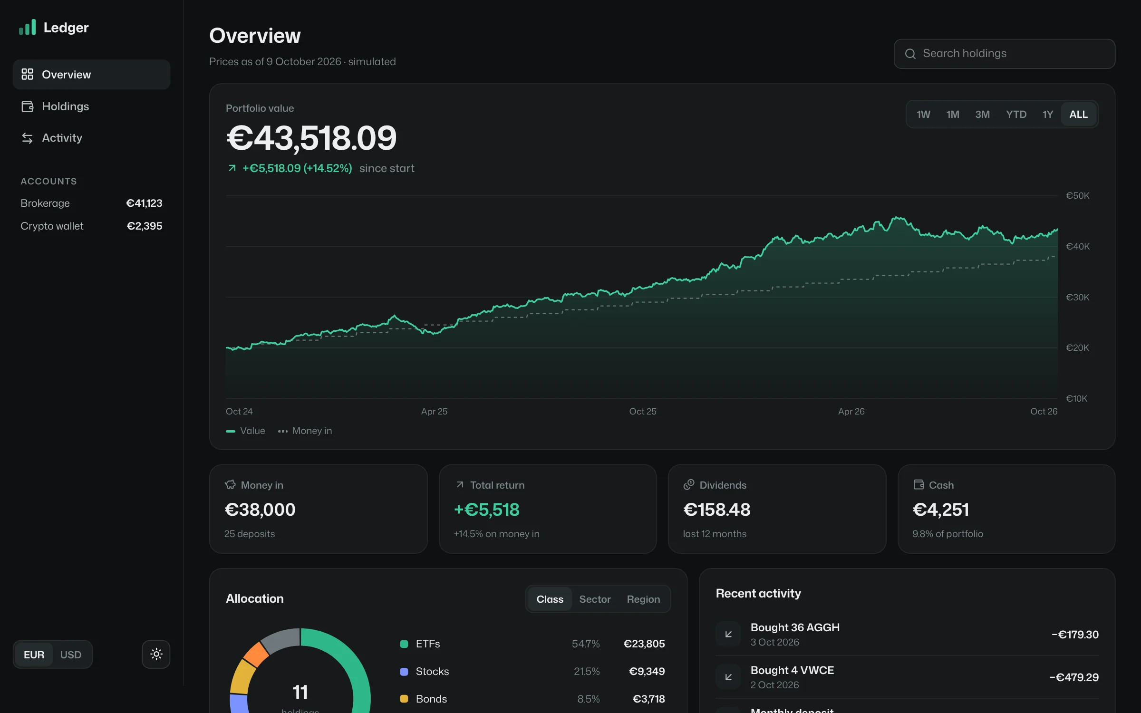
Task: Click the 25 deposits text
Action: click(250, 534)
